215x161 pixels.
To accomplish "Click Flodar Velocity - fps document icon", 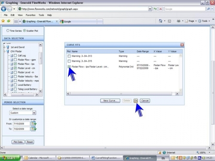I will click(12, 76).
